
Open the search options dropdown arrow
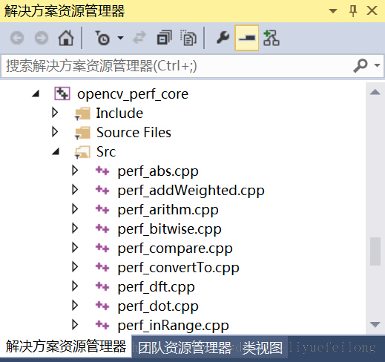(x=377, y=65)
